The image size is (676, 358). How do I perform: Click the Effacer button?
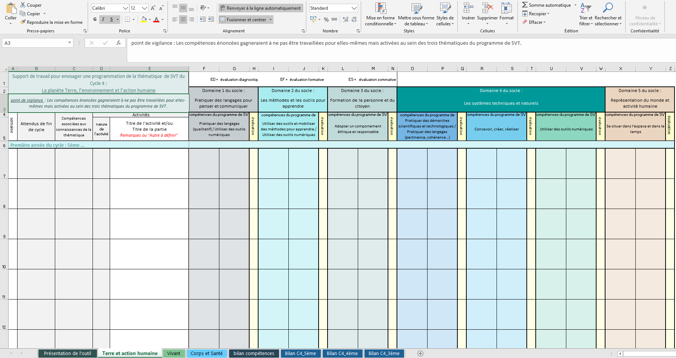tap(534, 22)
